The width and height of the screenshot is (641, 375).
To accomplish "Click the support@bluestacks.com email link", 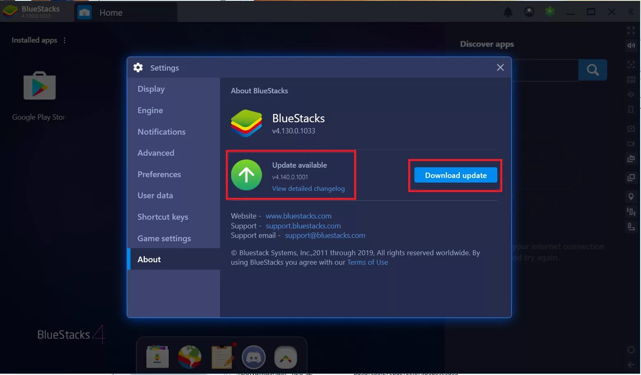I will [x=325, y=235].
